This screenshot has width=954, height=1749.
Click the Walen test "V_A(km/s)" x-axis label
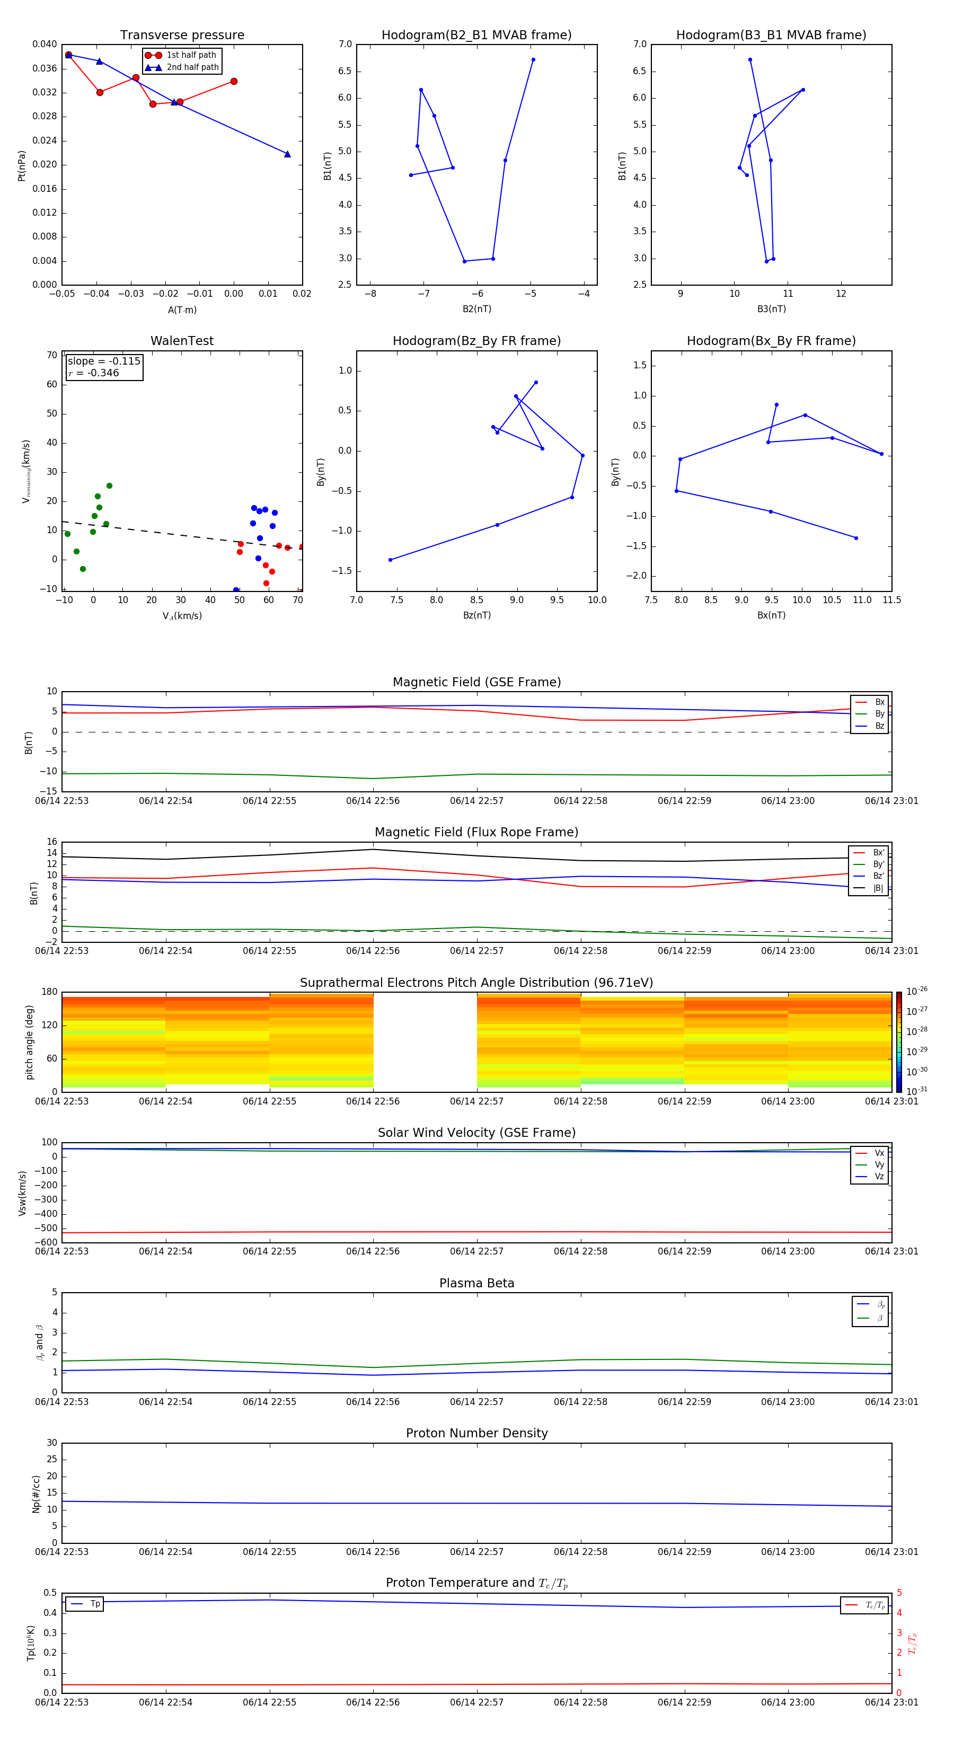pyautogui.click(x=182, y=616)
